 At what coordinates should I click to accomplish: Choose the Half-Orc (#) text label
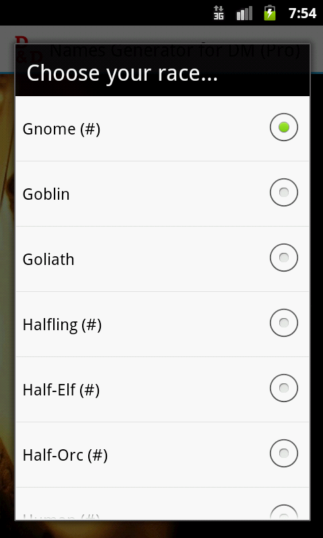pyautogui.click(x=65, y=455)
